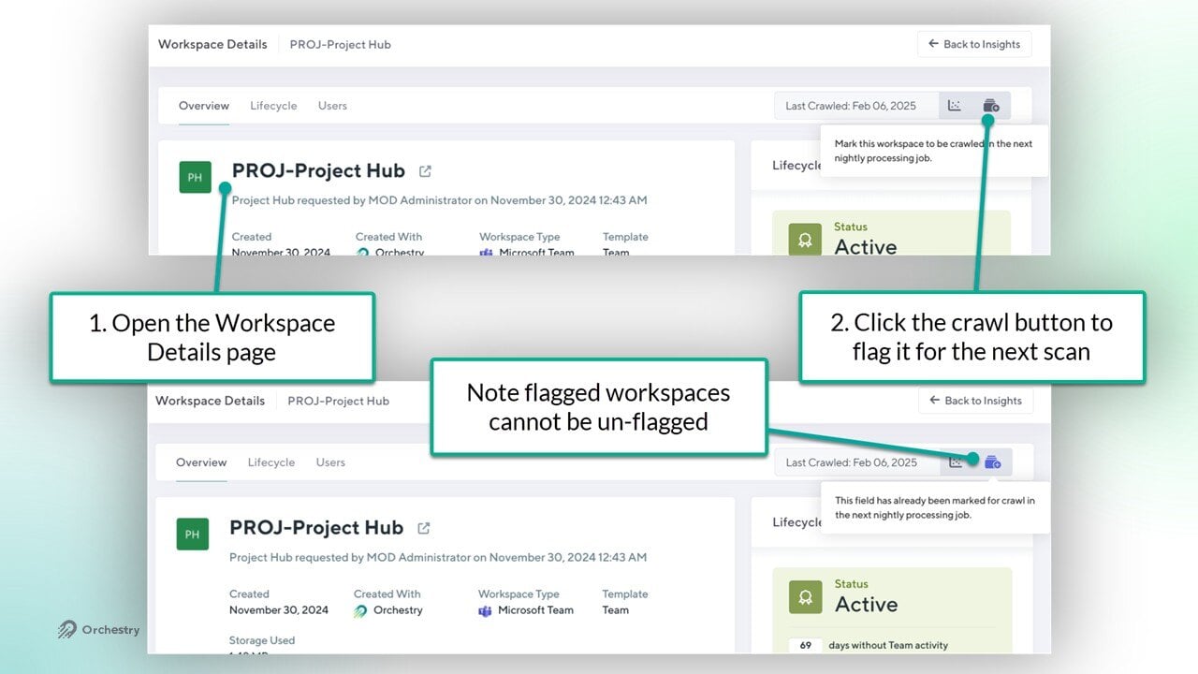The image size is (1198, 674).
Task: Go Back to Insights in lower screenshot
Action: [x=974, y=401]
